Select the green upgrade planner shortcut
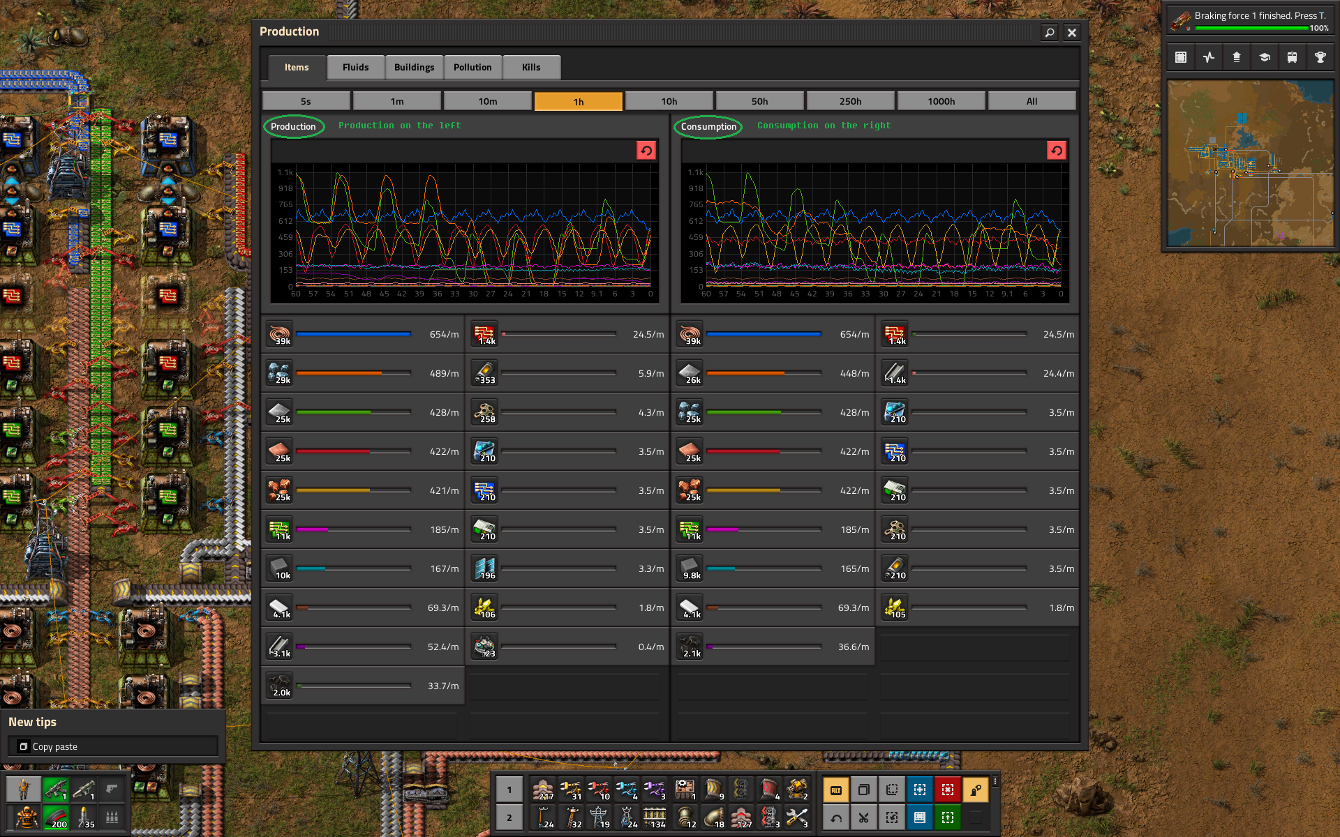This screenshot has height=837, width=1340. (947, 817)
